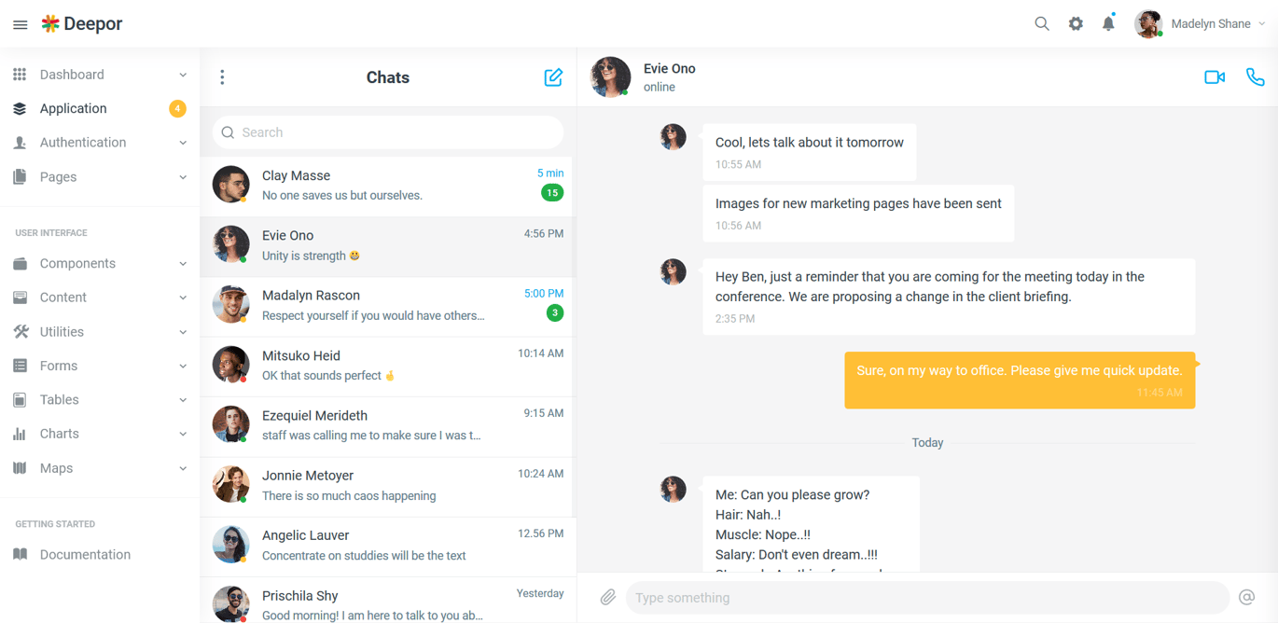Open the Madelyn Shane user dropdown

click(x=1200, y=24)
